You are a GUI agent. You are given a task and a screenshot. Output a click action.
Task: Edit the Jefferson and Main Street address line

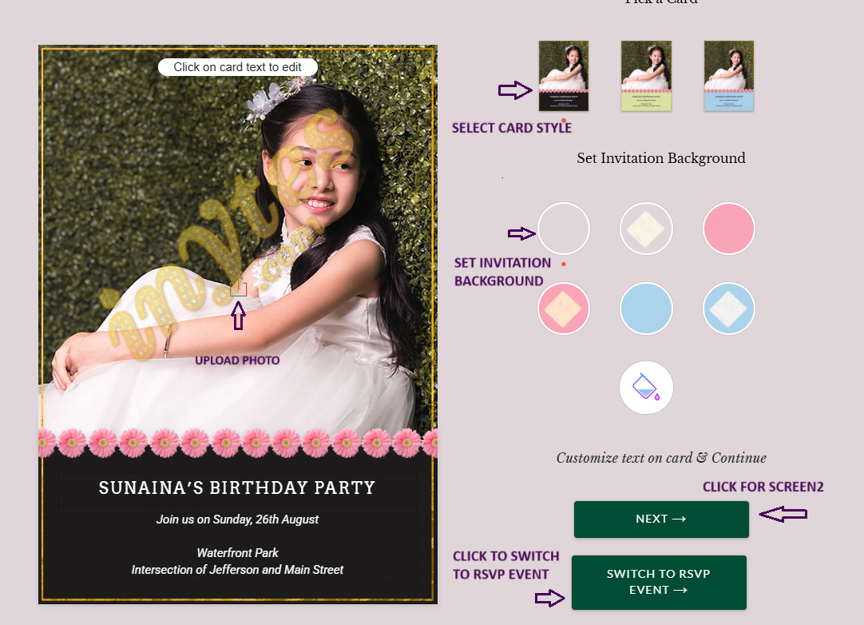[x=237, y=570]
